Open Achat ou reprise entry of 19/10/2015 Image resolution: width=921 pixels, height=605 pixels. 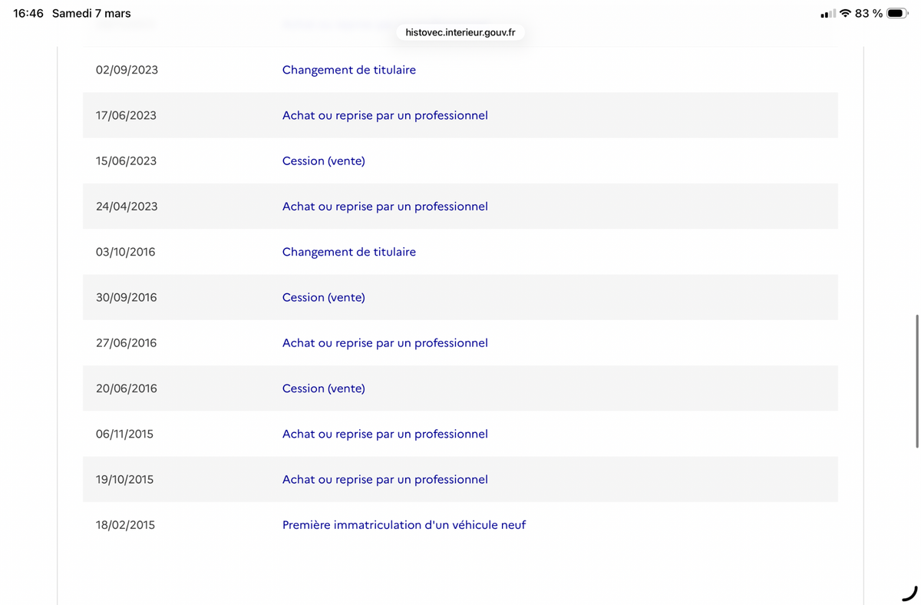coord(385,479)
